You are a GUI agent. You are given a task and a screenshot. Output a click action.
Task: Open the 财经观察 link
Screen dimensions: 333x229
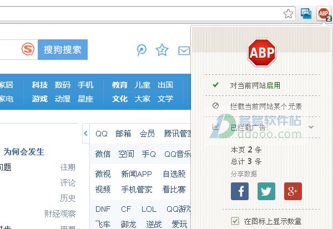(x=60, y=213)
